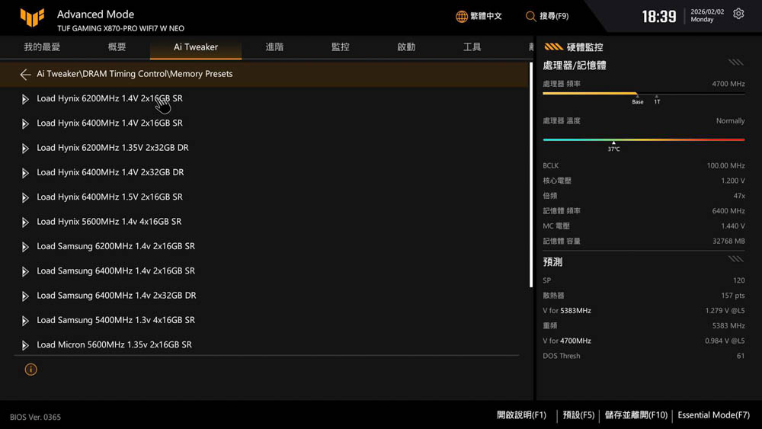
Task: Click arrow icon beside Load Micron 5600MHz preset
Action: 25,345
